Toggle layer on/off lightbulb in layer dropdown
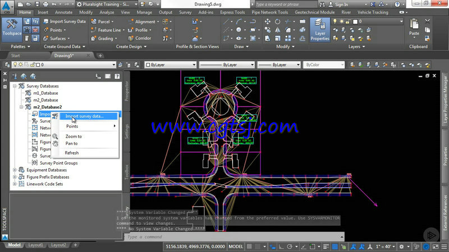Image resolution: width=449 pixels, height=252 pixels. pos(15,64)
